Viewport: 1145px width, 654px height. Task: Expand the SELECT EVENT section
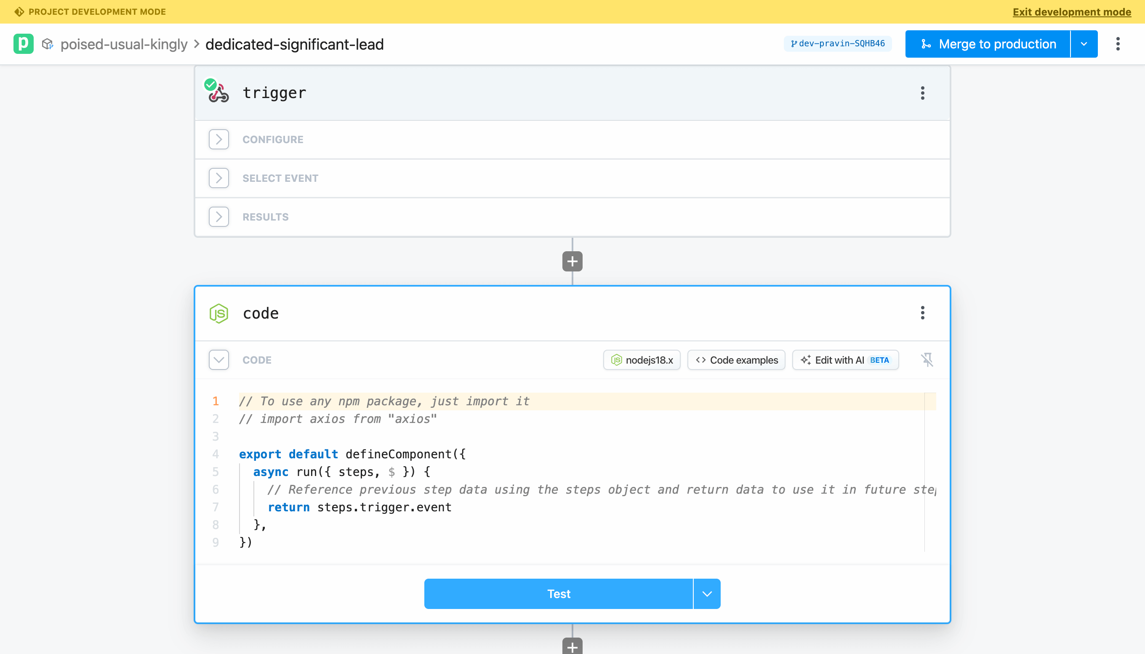tap(218, 178)
